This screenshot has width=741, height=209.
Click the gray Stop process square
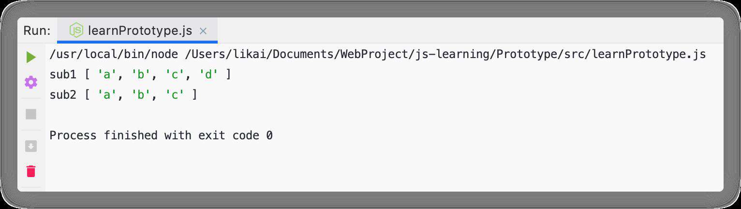(31, 114)
